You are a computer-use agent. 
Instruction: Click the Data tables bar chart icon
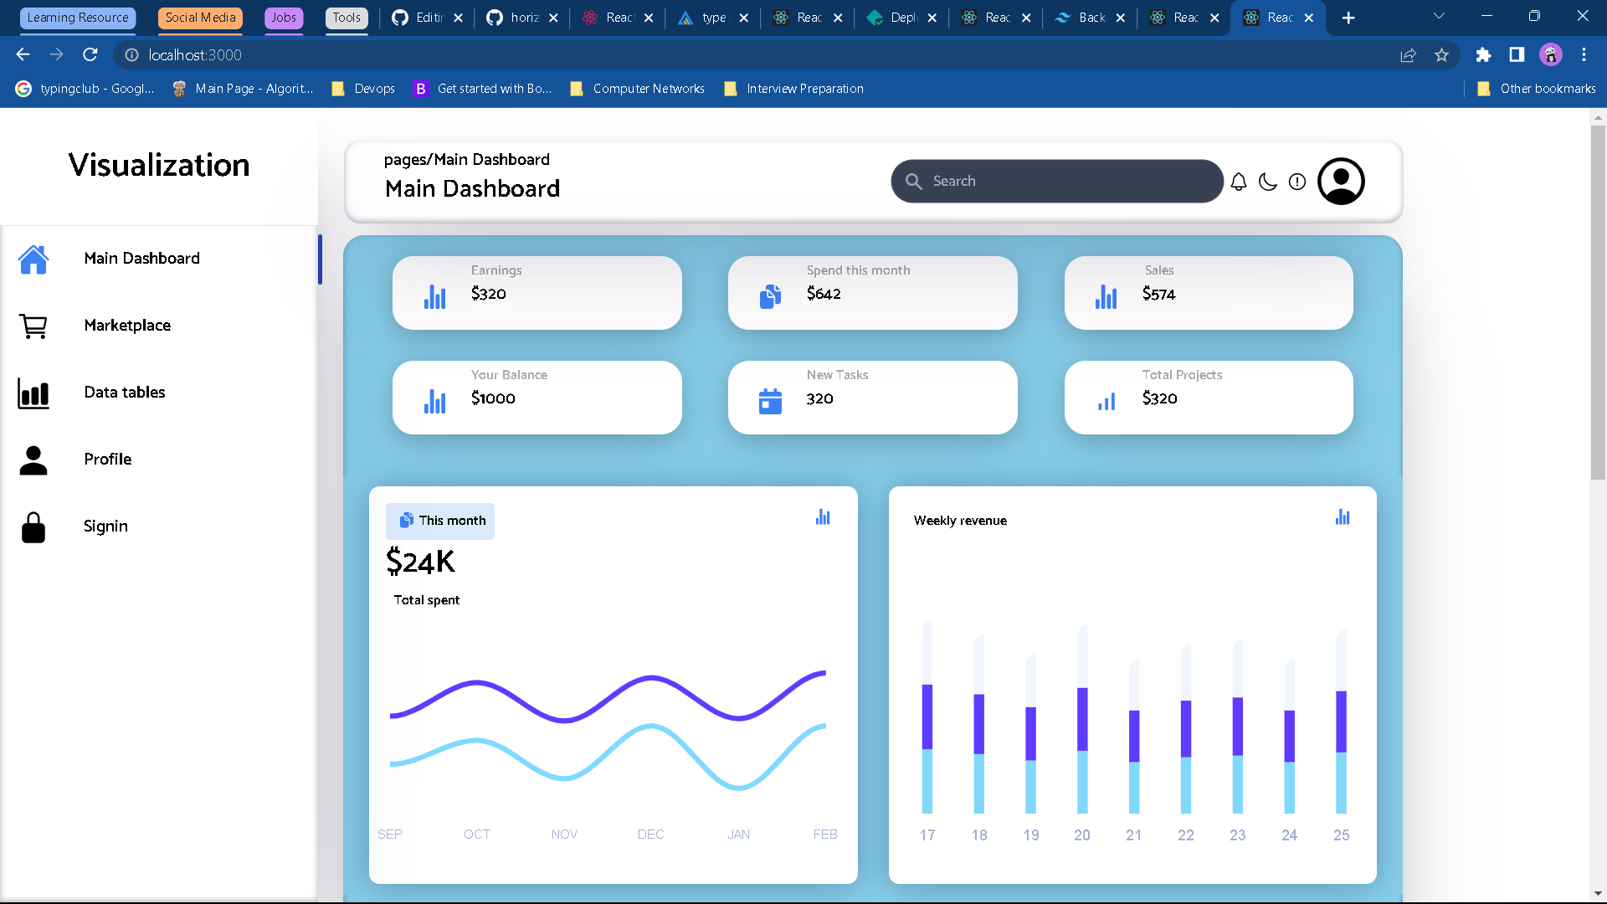[33, 393]
